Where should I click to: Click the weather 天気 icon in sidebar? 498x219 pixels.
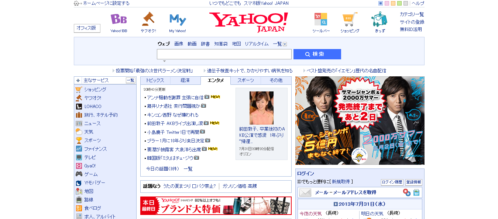click(x=79, y=132)
